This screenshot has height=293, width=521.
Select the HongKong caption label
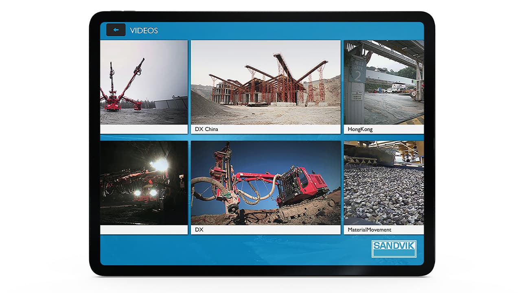[x=360, y=129]
